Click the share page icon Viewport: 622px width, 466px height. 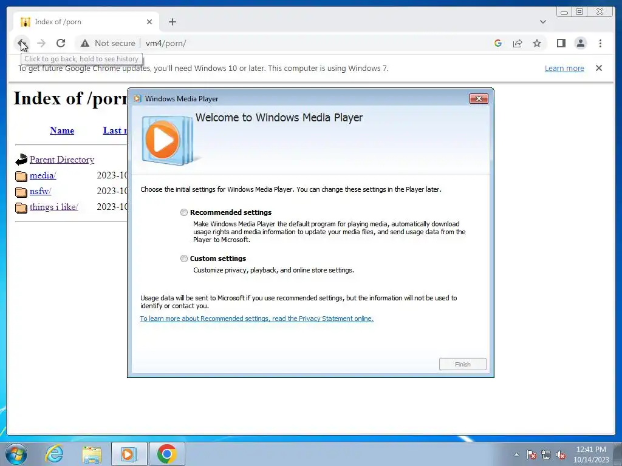click(518, 43)
